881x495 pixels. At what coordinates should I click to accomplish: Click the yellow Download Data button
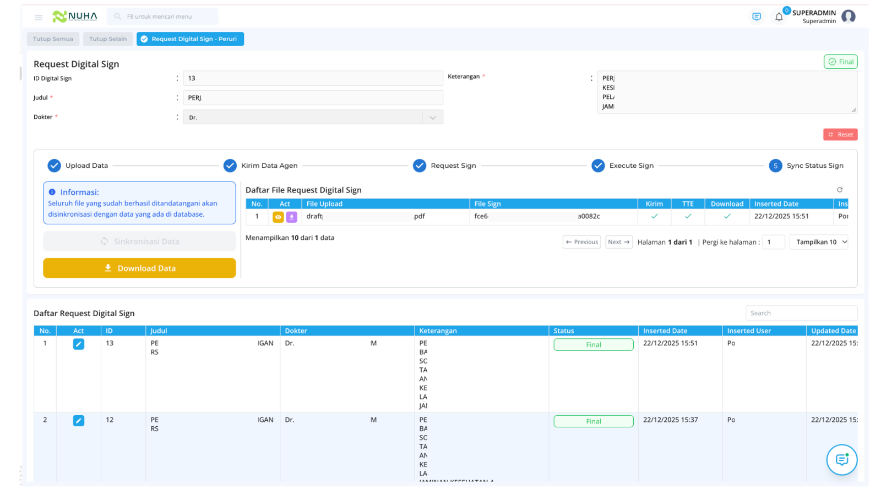pyautogui.click(x=139, y=268)
